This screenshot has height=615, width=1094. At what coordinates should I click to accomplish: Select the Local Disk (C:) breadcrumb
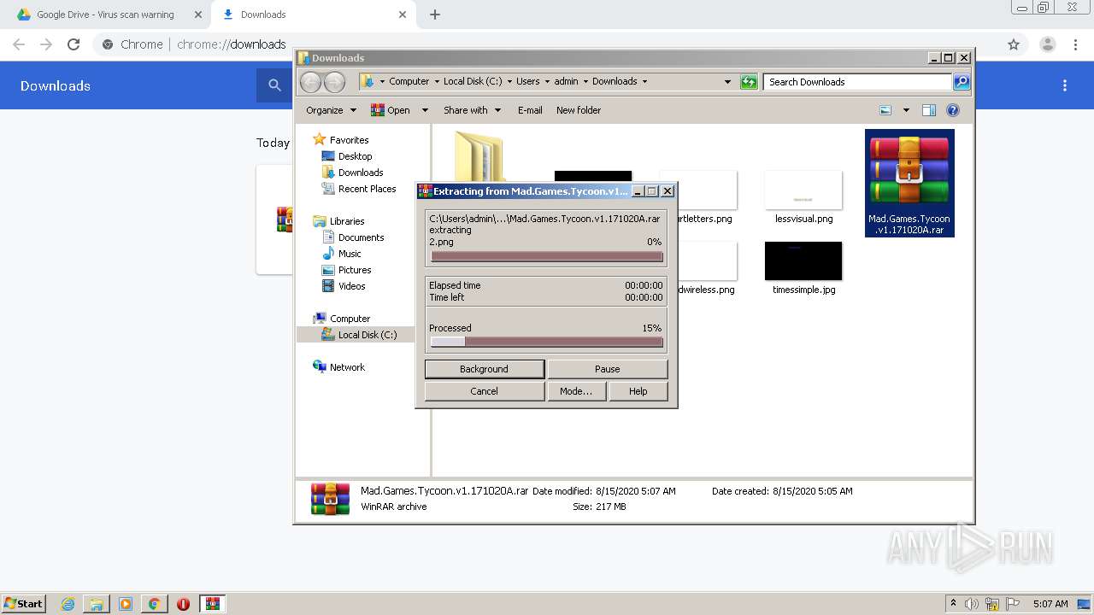[x=473, y=81]
